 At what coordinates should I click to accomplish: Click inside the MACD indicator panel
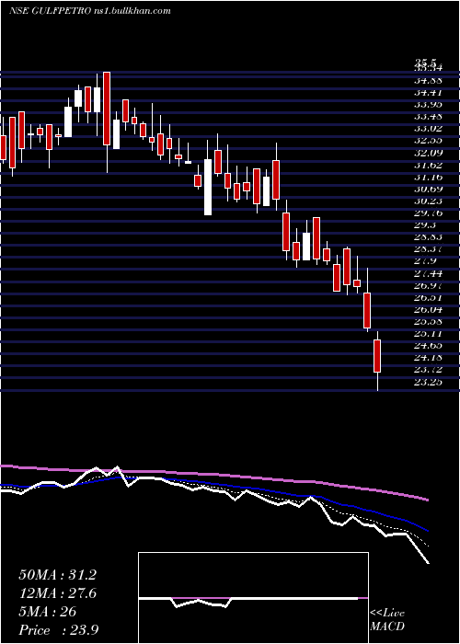(x=253, y=598)
